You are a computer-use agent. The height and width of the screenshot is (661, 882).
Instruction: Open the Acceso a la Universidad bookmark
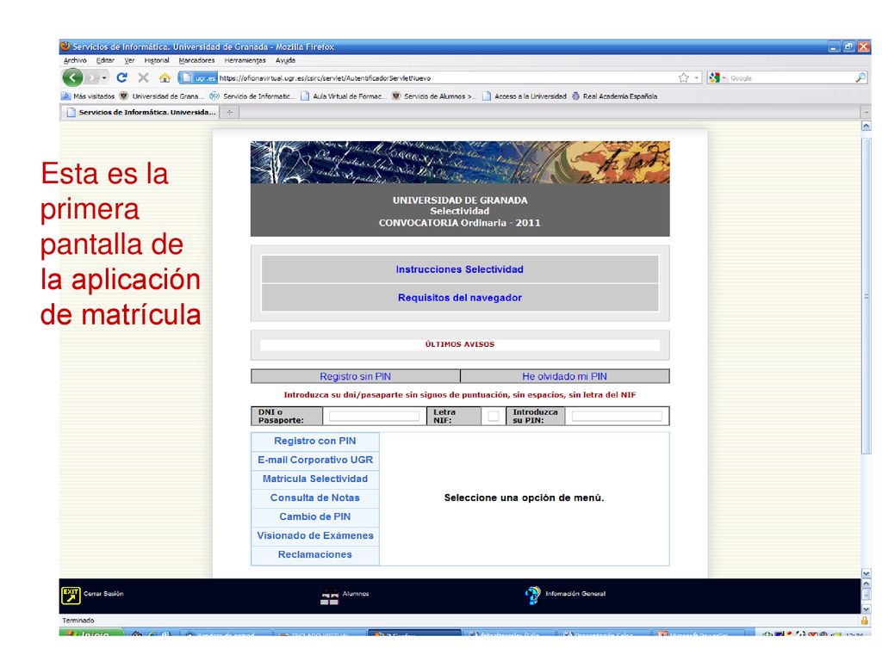pos(525,96)
